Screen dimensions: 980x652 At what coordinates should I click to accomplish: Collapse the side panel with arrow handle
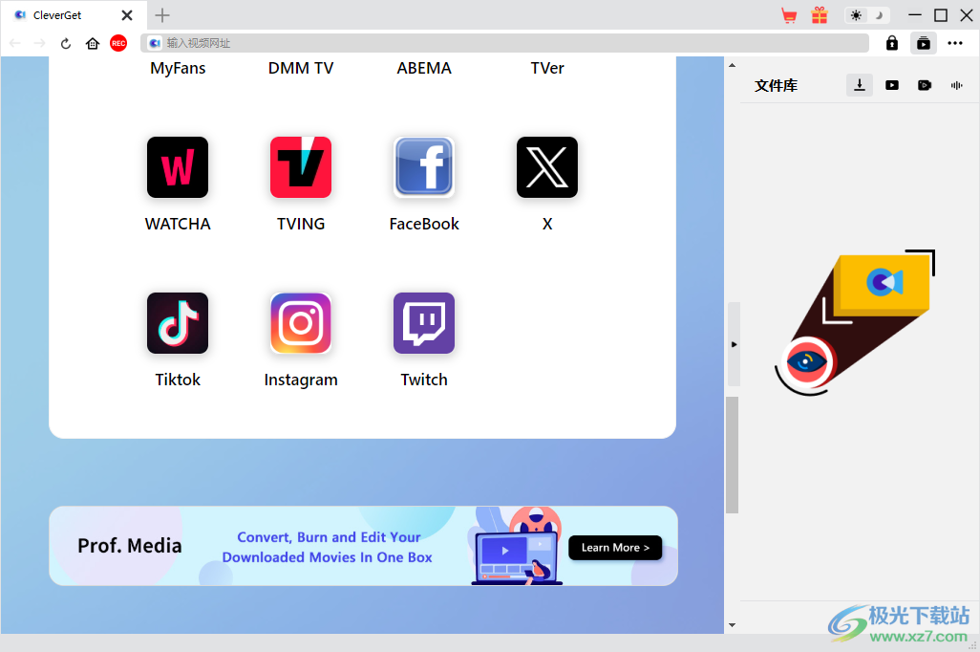point(734,343)
